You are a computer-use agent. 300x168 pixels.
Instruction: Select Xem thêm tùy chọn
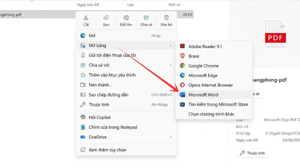tap(126, 150)
